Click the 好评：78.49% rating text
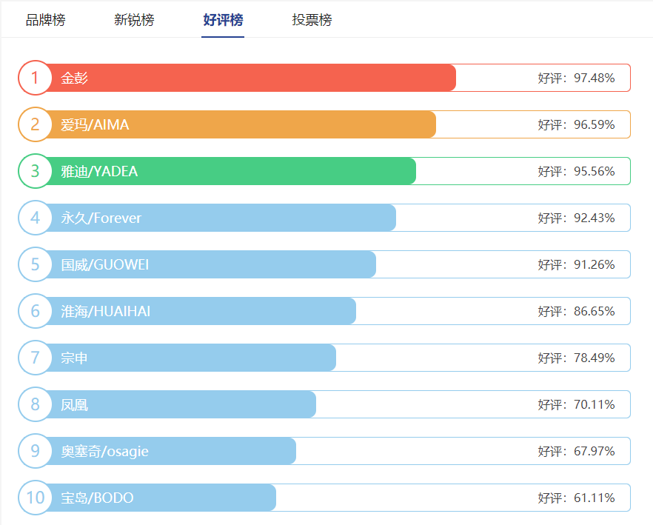The width and height of the screenshot is (653, 525). coord(576,358)
